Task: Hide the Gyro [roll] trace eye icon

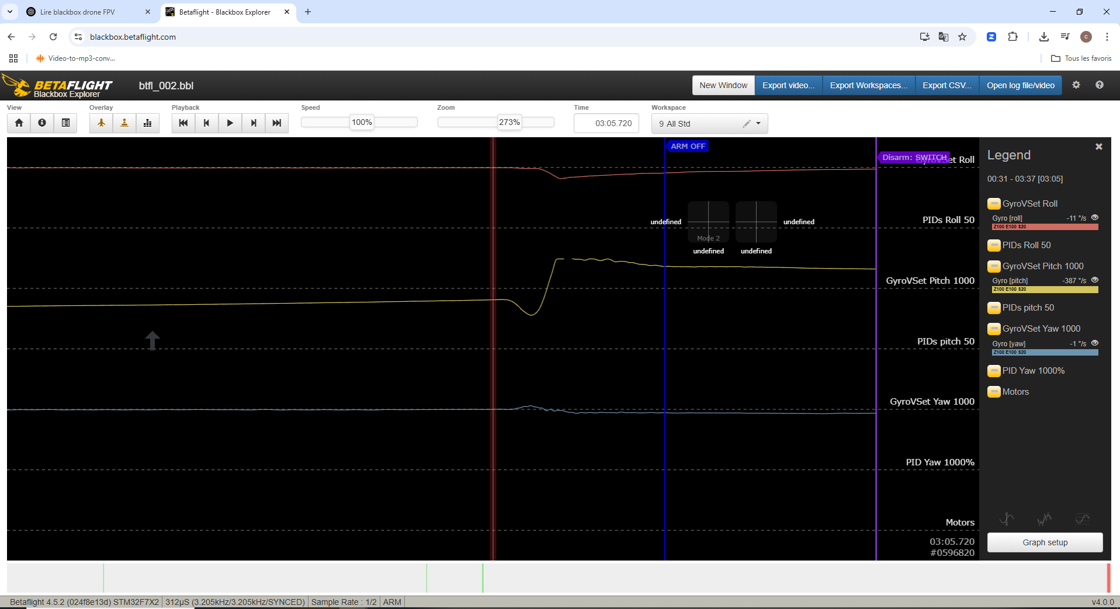Action: (x=1095, y=218)
